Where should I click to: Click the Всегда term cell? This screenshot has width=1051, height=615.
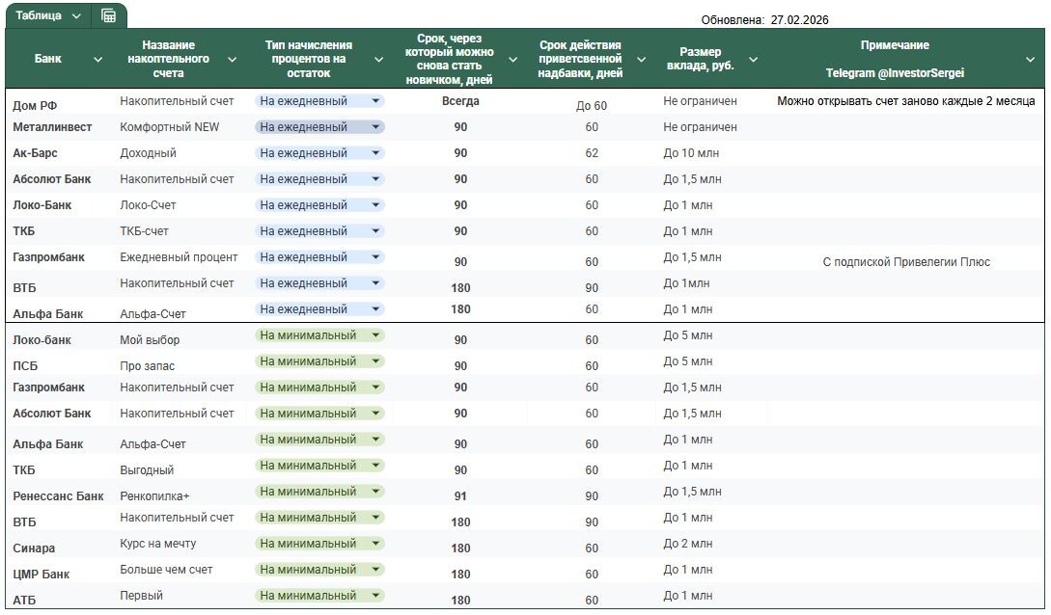pyautogui.click(x=460, y=101)
